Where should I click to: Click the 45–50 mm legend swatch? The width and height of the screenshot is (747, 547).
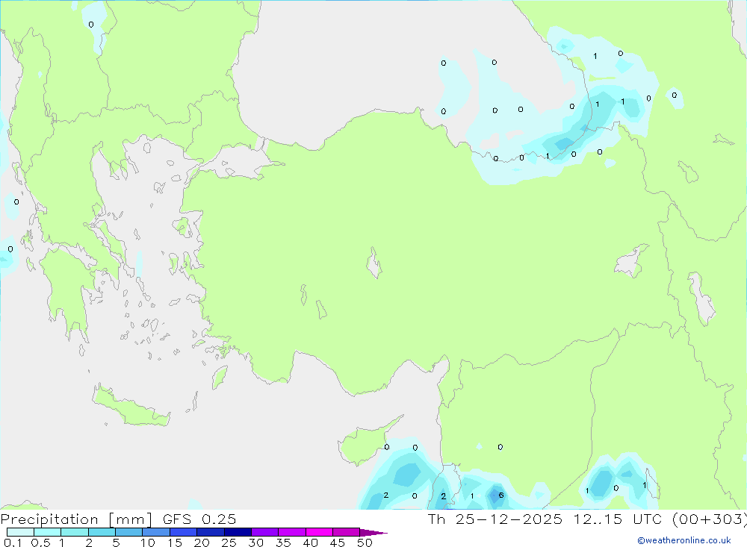point(346,532)
